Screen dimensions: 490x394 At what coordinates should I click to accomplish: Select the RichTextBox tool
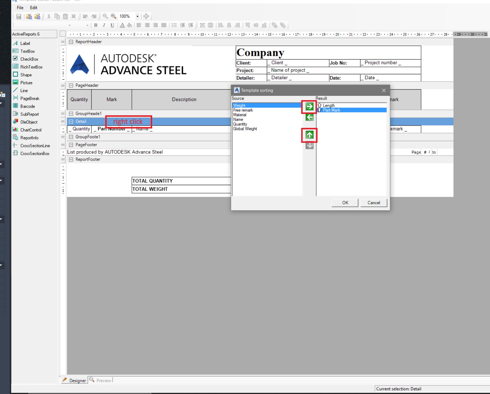[x=28, y=67]
